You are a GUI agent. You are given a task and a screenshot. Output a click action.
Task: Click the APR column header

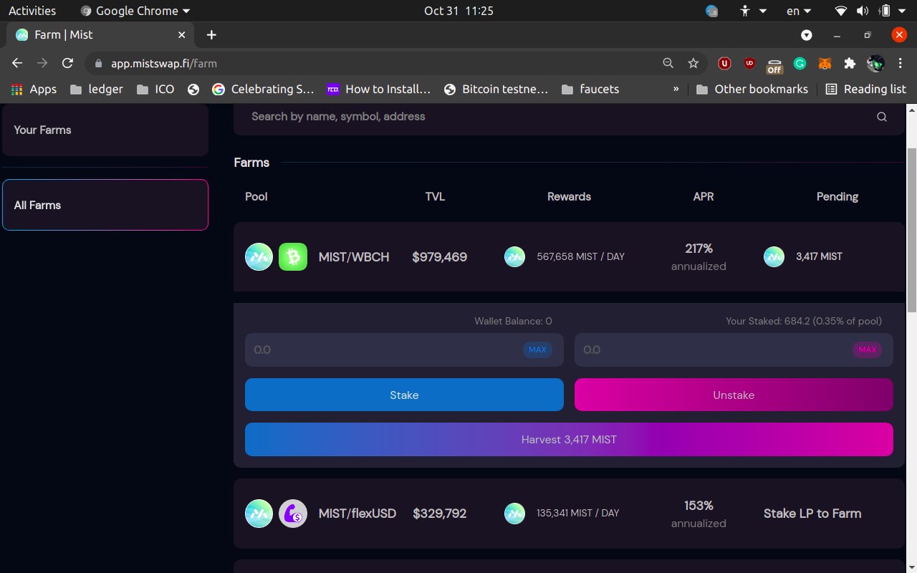pos(704,196)
